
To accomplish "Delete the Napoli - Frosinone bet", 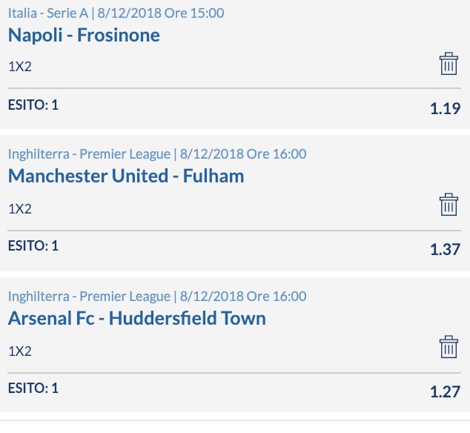I will pyautogui.click(x=449, y=64).
